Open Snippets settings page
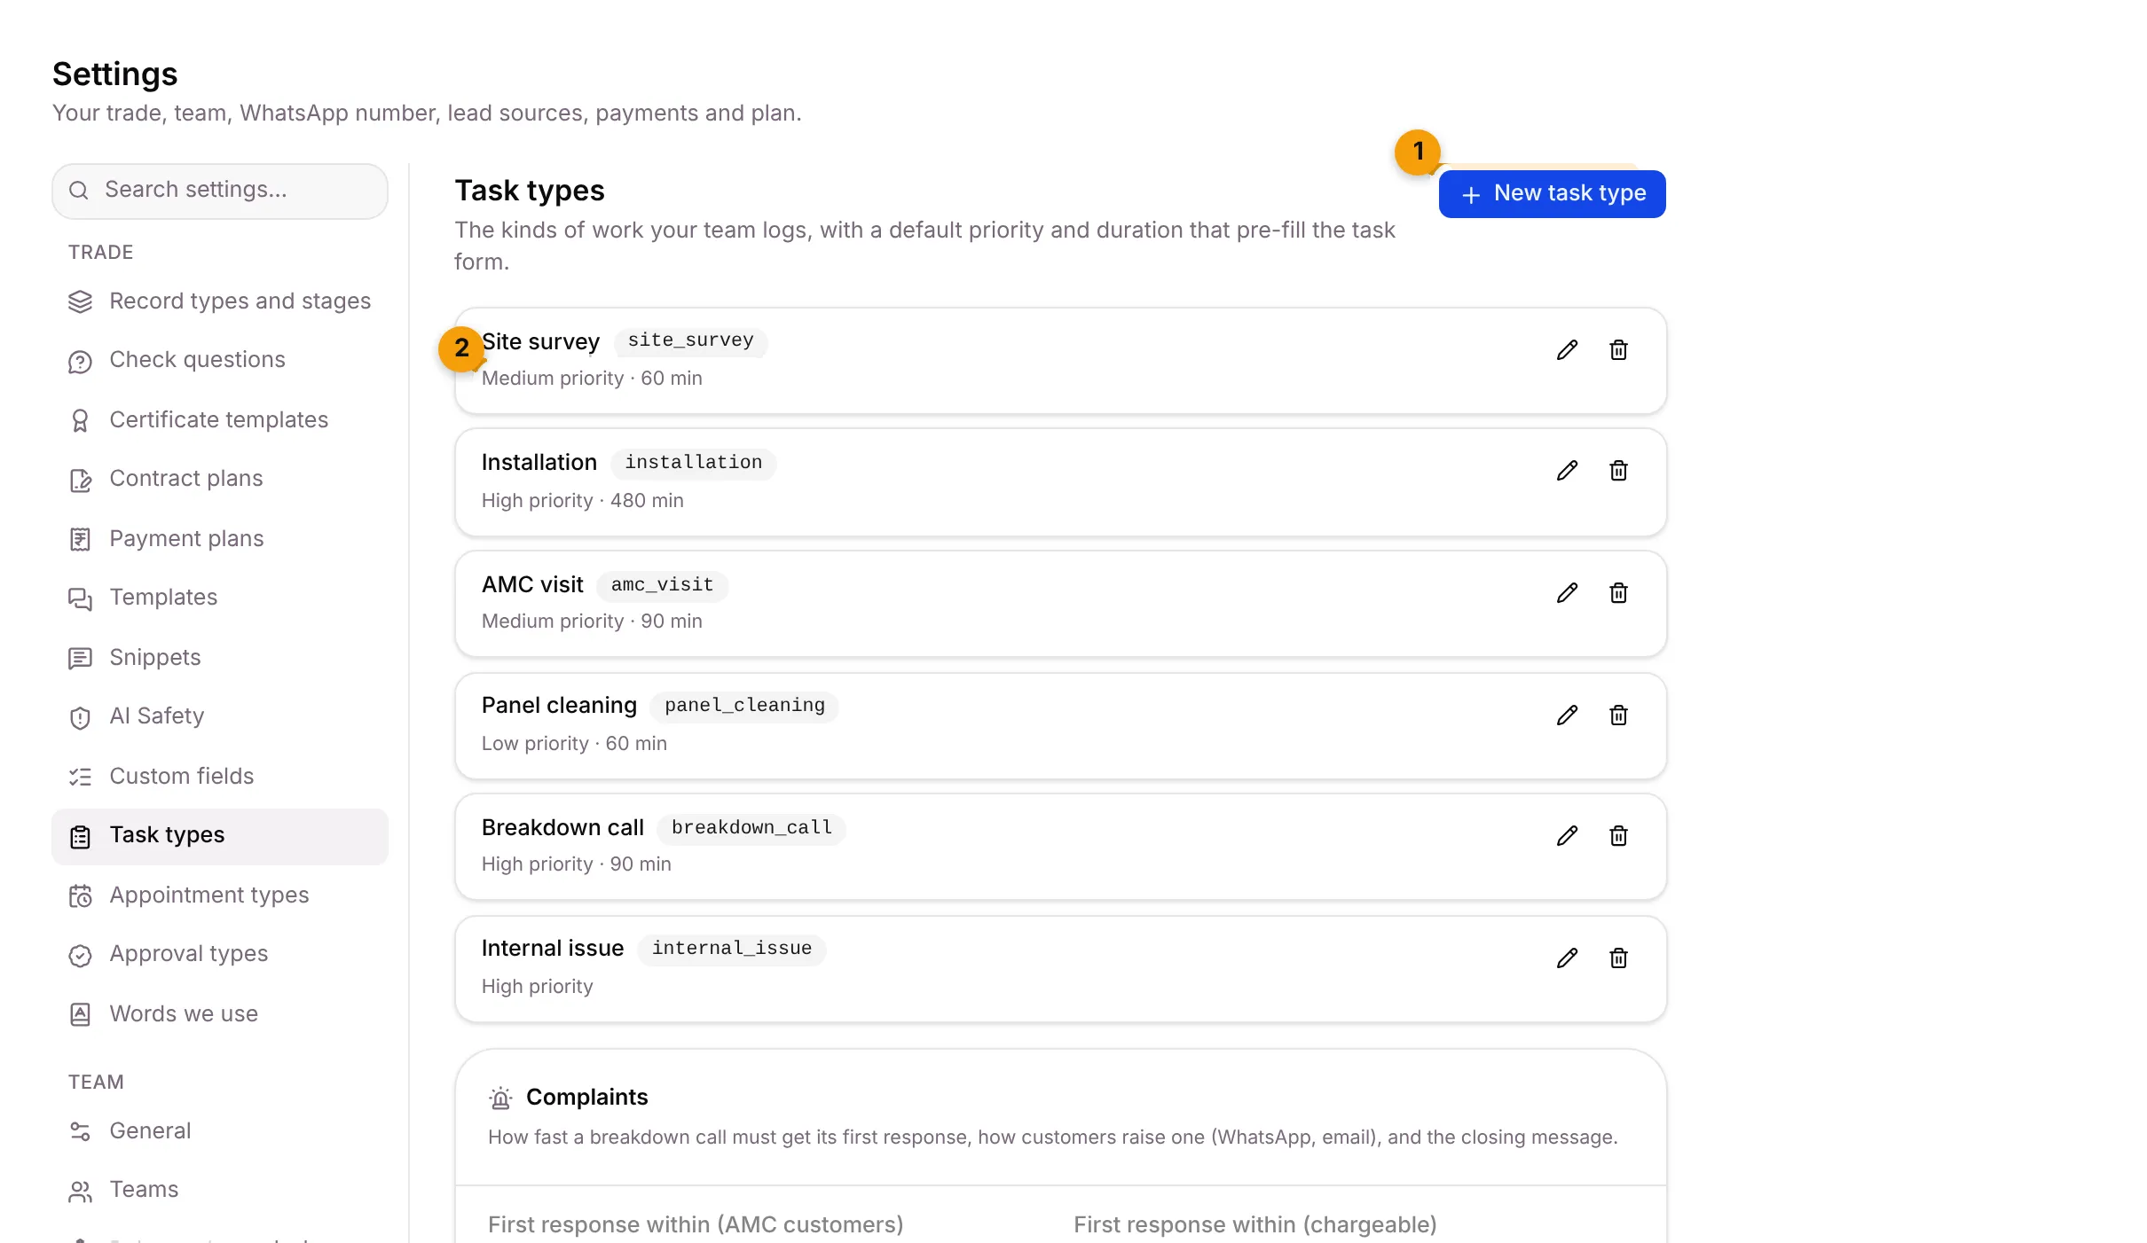The image size is (2147, 1243). [220, 658]
